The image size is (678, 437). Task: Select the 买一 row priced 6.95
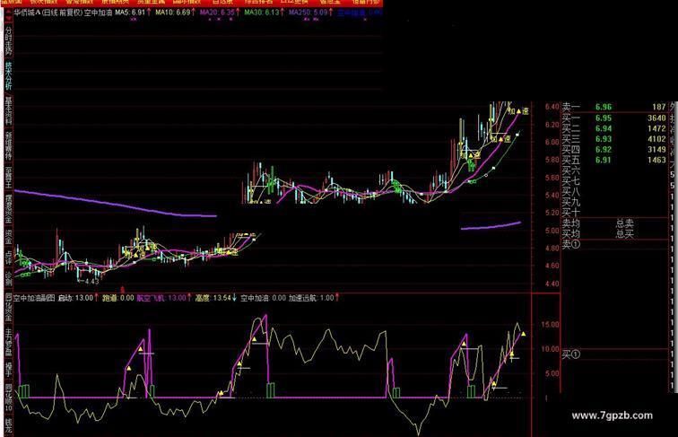[x=614, y=118]
